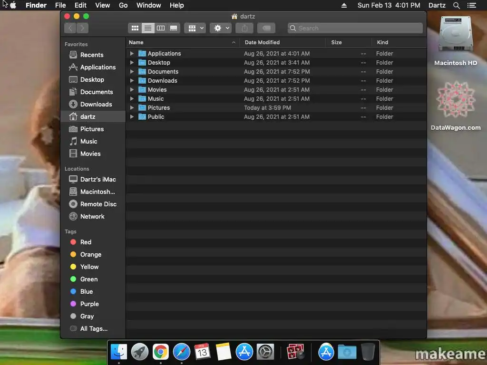This screenshot has width=487, height=365.
Task: Select dartz home in the sidebar
Action: [x=93, y=117]
